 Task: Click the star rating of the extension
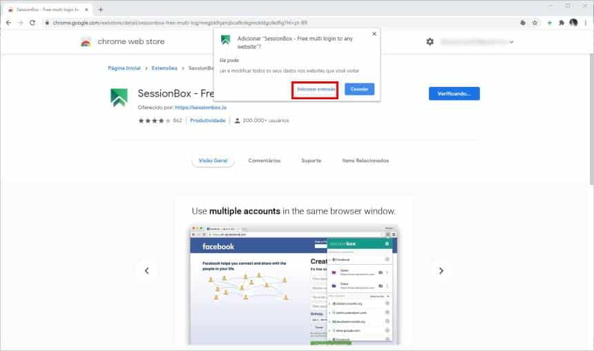(x=154, y=121)
